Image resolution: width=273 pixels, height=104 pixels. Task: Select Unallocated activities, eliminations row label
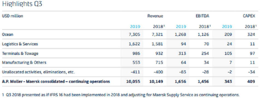coord(38,72)
